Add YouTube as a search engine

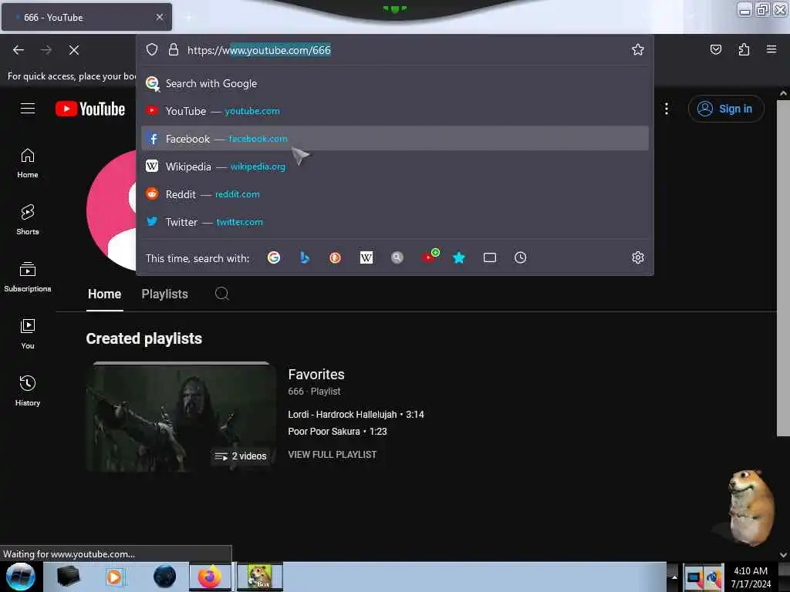pyautogui.click(x=430, y=257)
